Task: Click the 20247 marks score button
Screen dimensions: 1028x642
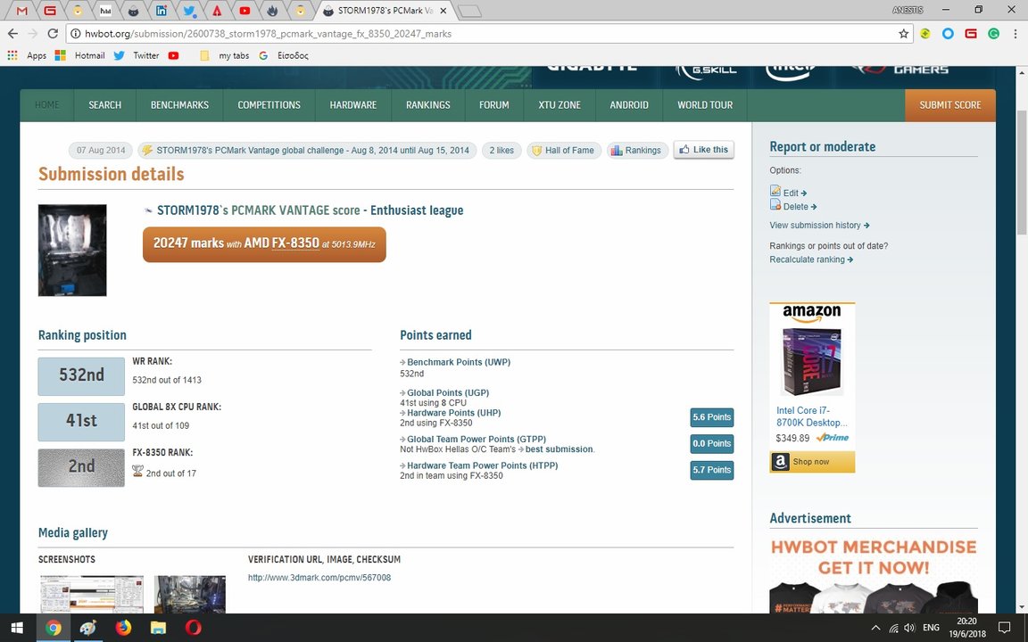Action: tap(264, 244)
